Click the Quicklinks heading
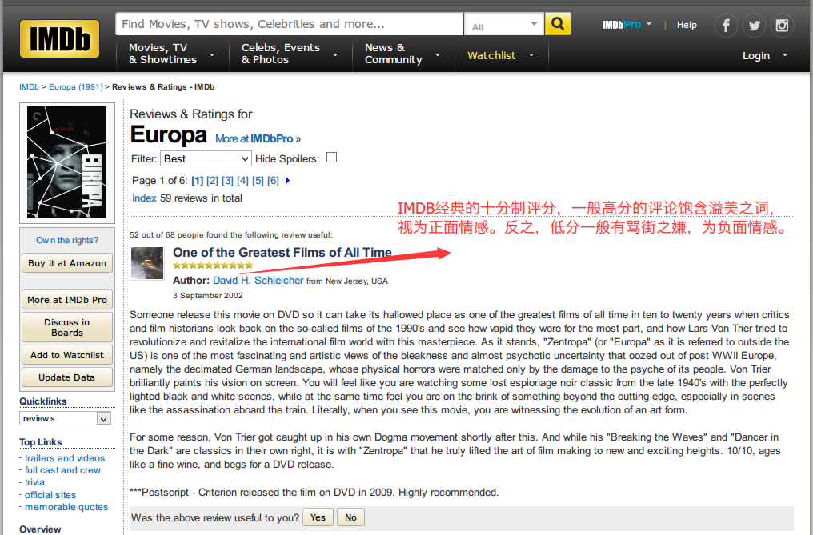813x535 pixels. (43, 401)
